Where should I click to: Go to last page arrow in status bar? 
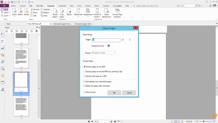click(x=115, y=122)
